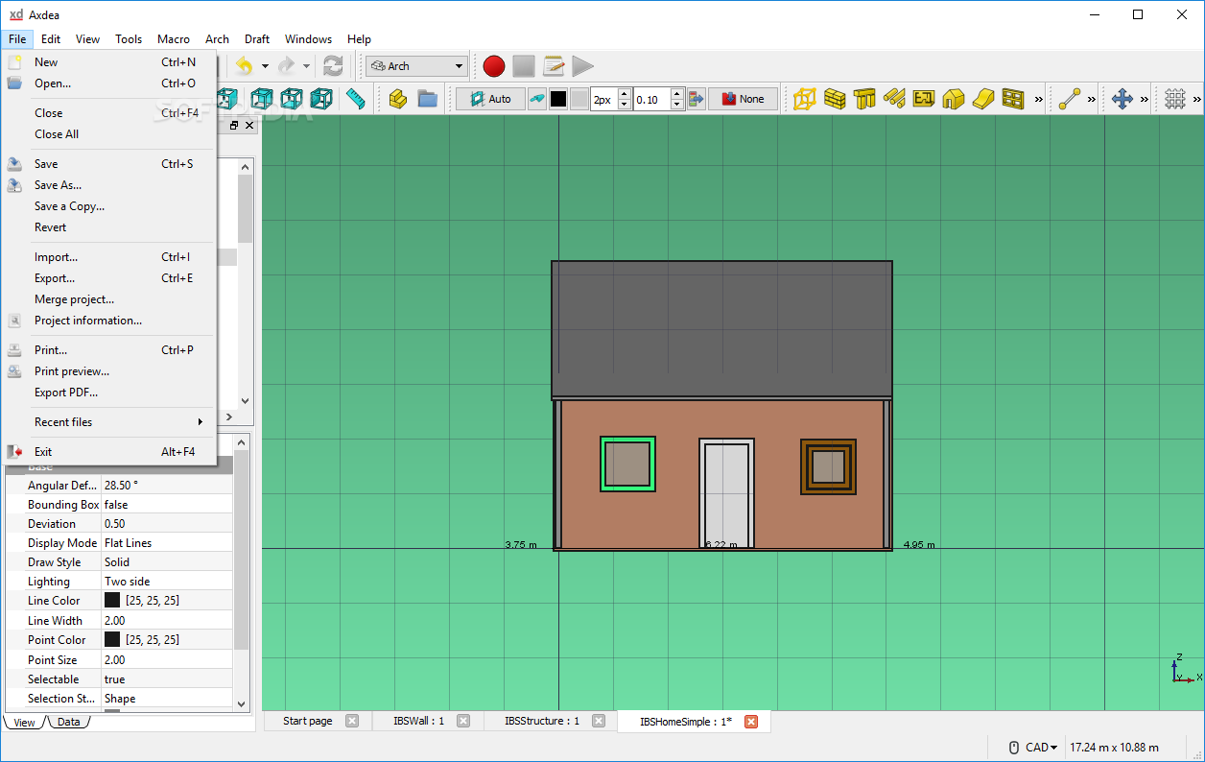Screen dimensions: 1205x762
Task: Switch to the View properties tab
Action: pyautogui.click(x=24, y=722)
